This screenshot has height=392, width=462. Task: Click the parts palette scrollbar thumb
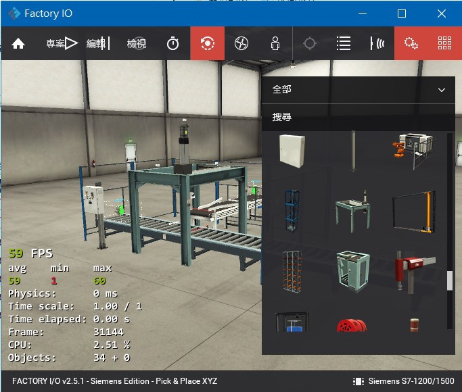(x=450, y=280)
